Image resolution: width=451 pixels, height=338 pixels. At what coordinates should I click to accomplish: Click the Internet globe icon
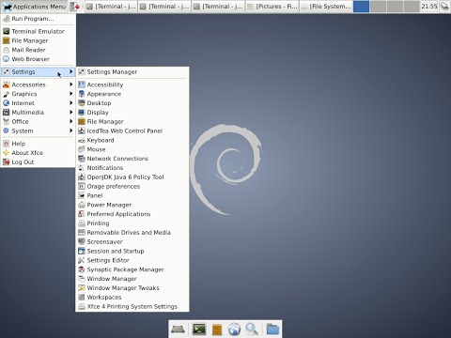coord(7,103)
